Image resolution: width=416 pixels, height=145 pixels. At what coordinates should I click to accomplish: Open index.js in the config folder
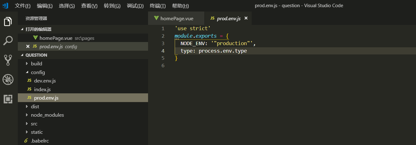coord(42,89)
